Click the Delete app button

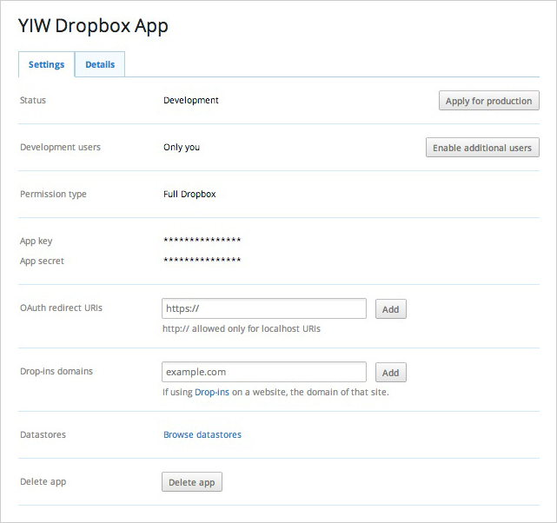(192, 482)
